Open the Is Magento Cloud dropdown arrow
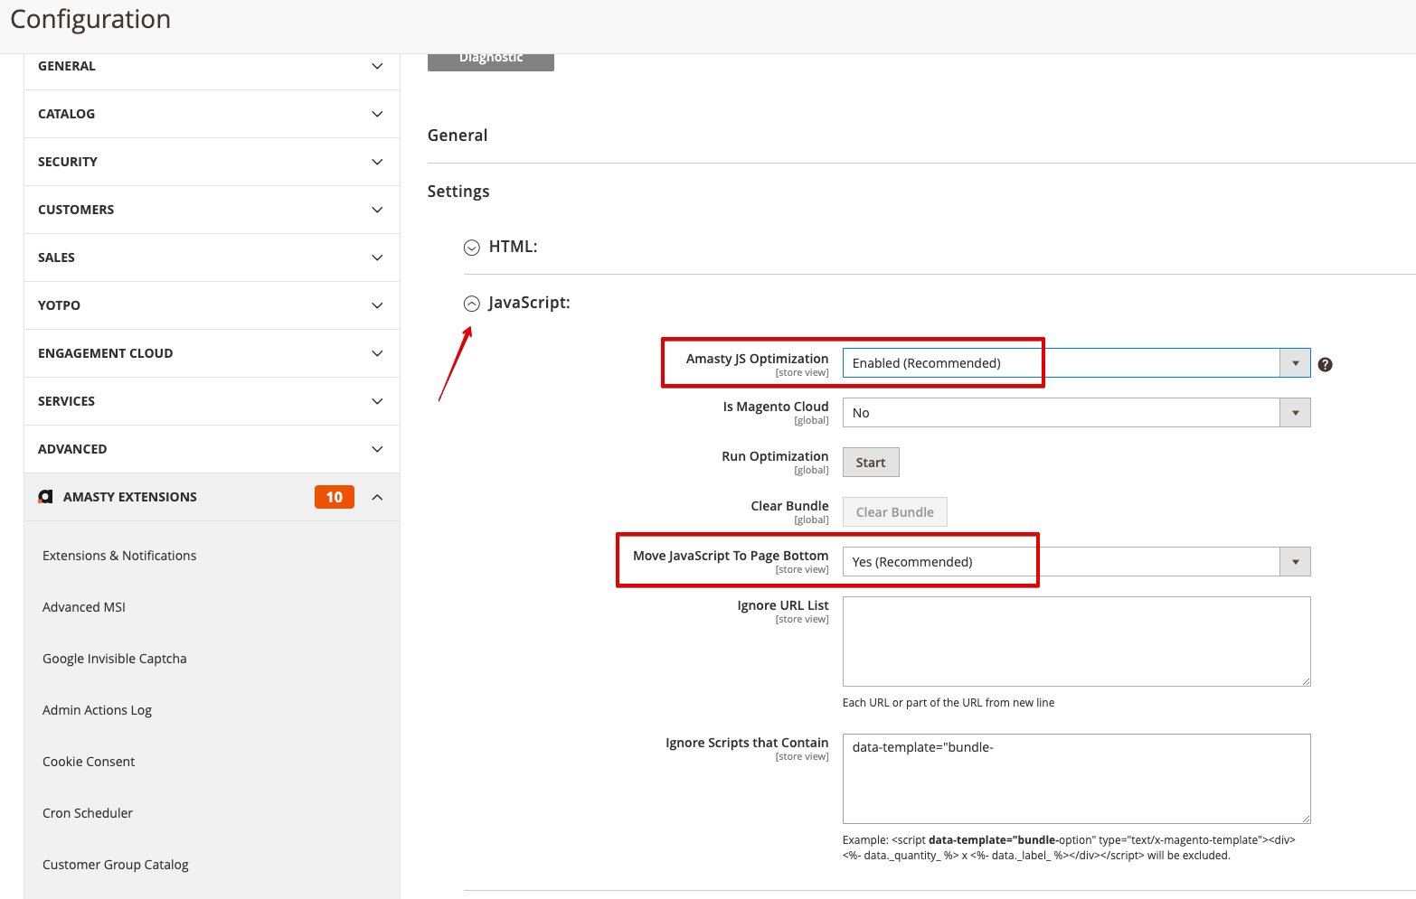This screenshot has height=899, width=1416. [1295, 412]
